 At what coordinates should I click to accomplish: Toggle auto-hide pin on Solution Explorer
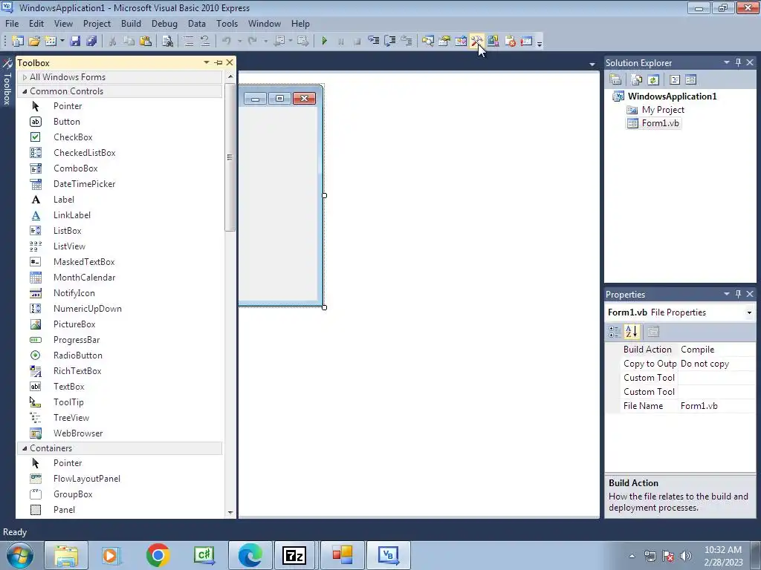pos(738,62)
